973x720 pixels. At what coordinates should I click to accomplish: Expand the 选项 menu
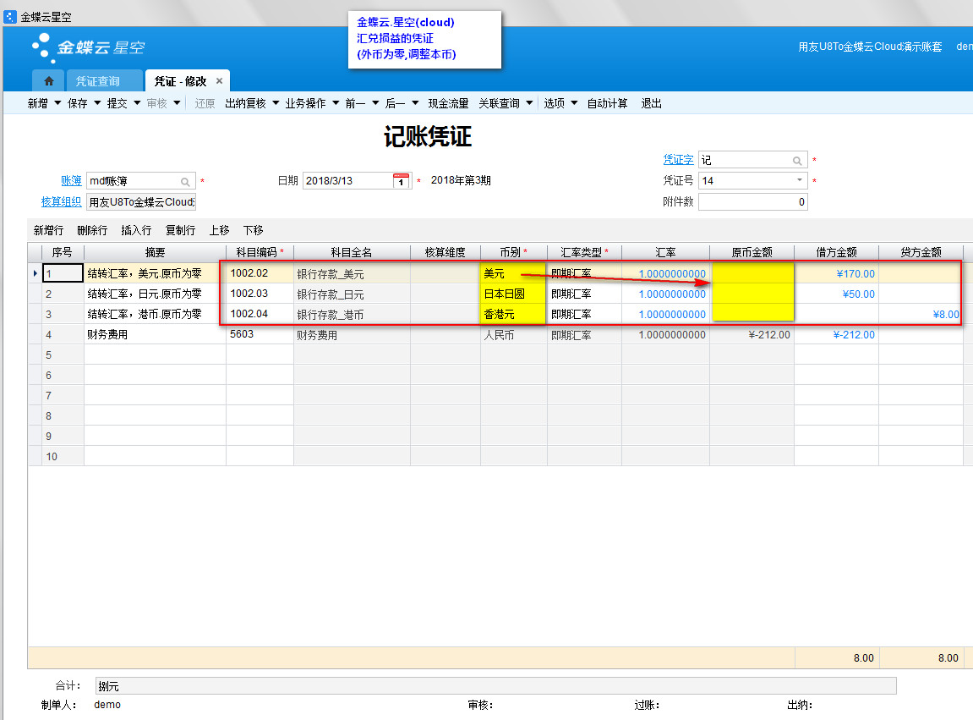pos(560,103)
